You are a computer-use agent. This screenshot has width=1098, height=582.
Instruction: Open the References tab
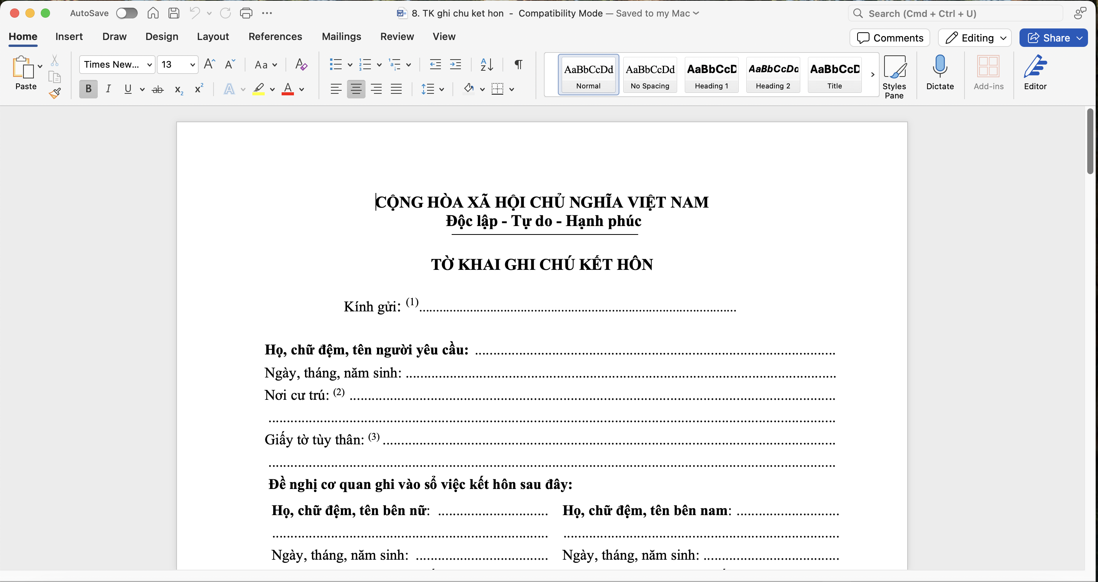pos(275,37)
